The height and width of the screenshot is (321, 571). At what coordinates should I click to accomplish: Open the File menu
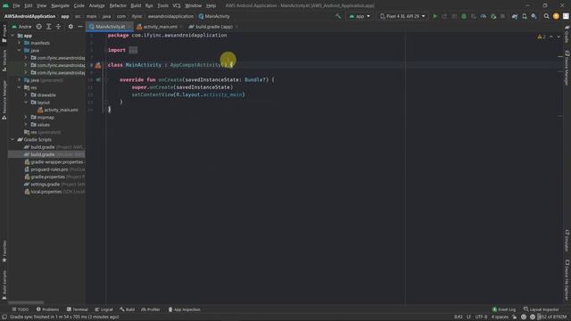click(16, 5)
